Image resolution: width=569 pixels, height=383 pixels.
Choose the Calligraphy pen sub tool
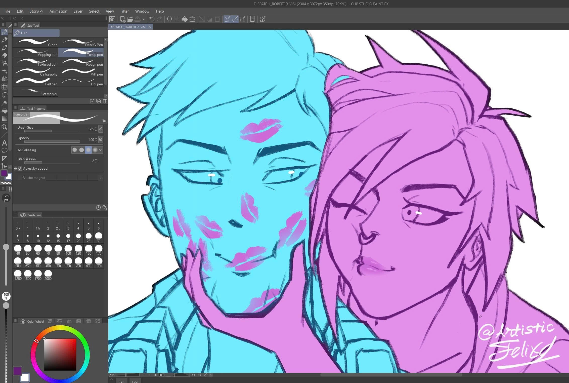tap(35, 72)
